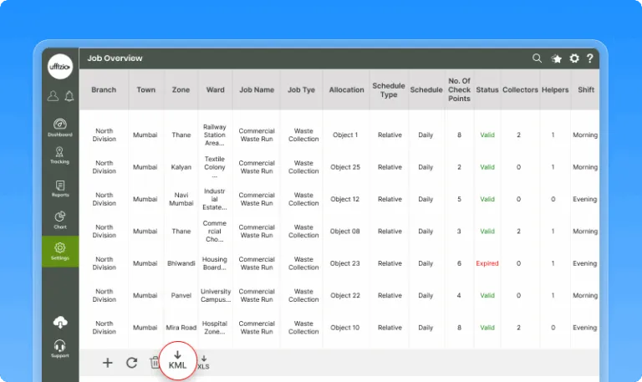Click the help question mark icon
This screenshot has height=382, width=642.
pos(590,59)
